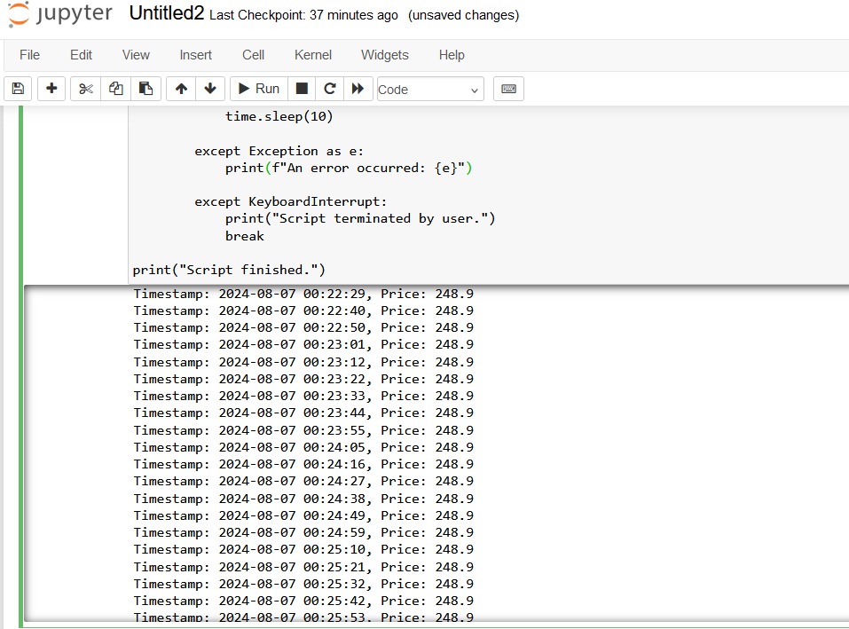Open the Edit menu
The height and width of the screenshot is (629, 849).
pos(82,55)
